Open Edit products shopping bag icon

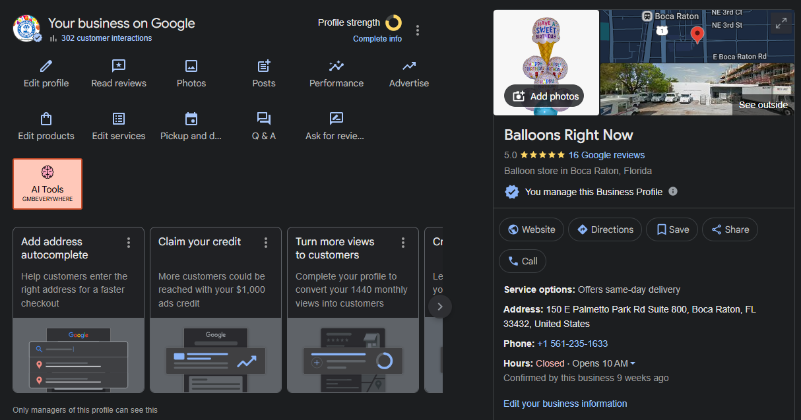tap(46, 119)
